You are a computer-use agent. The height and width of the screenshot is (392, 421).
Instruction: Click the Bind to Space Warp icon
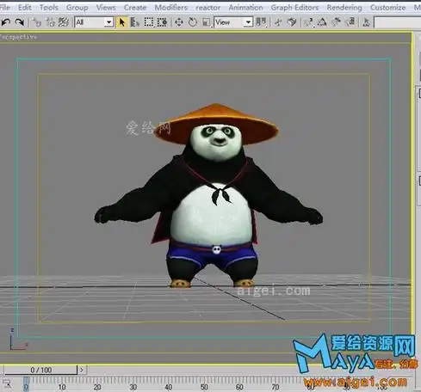click(64, 22)
